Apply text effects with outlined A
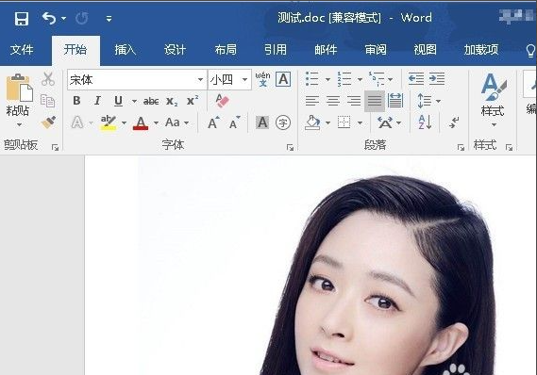Image resolution: width=537 pixels, height=375 pixels. point(77,122)
